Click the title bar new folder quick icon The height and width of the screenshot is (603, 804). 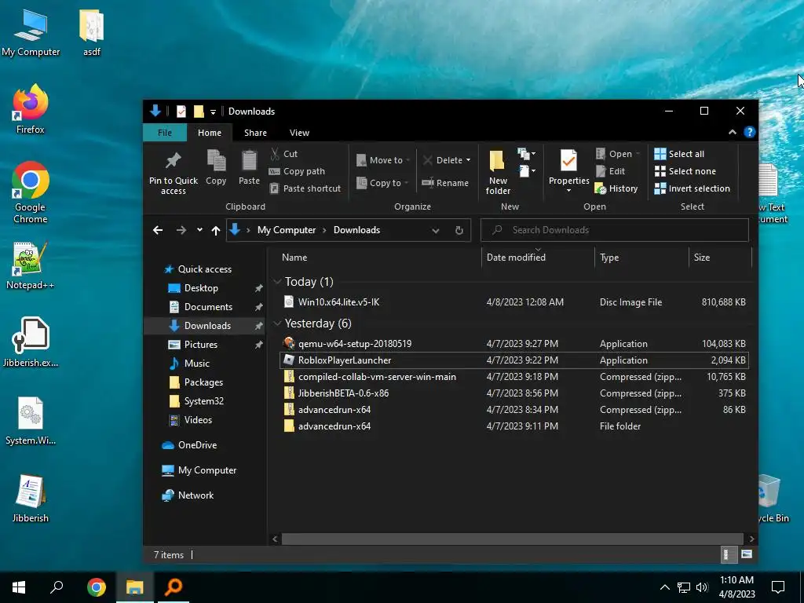199,111
